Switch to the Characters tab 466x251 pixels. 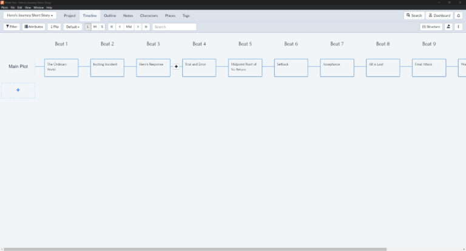(x=149, y=15)
